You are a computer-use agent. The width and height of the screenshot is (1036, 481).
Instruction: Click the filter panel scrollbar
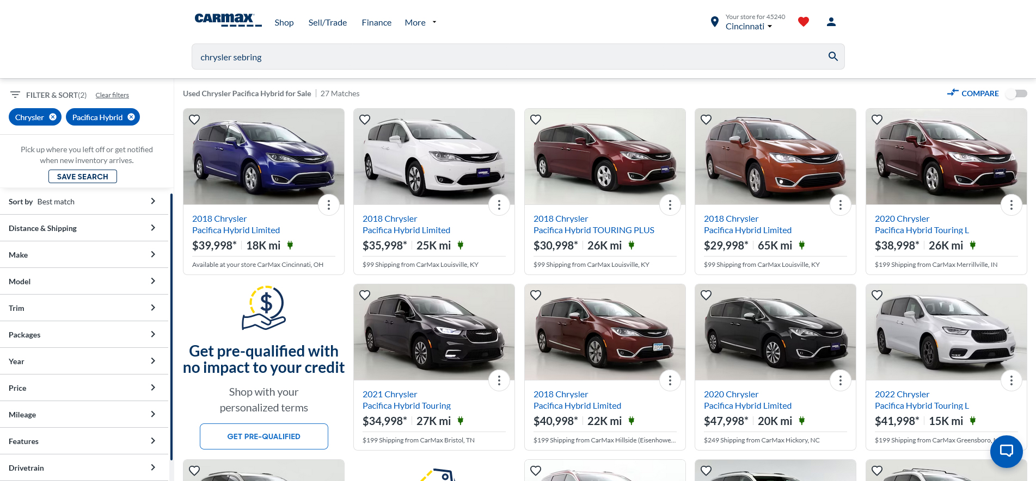click(171, 326)
